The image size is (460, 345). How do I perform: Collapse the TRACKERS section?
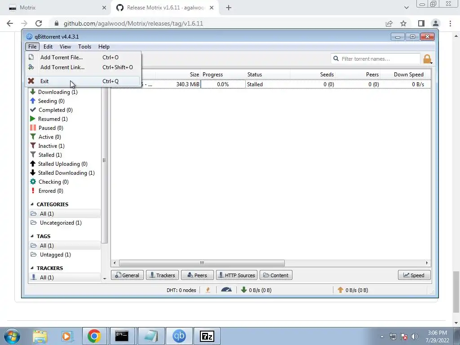32,268
